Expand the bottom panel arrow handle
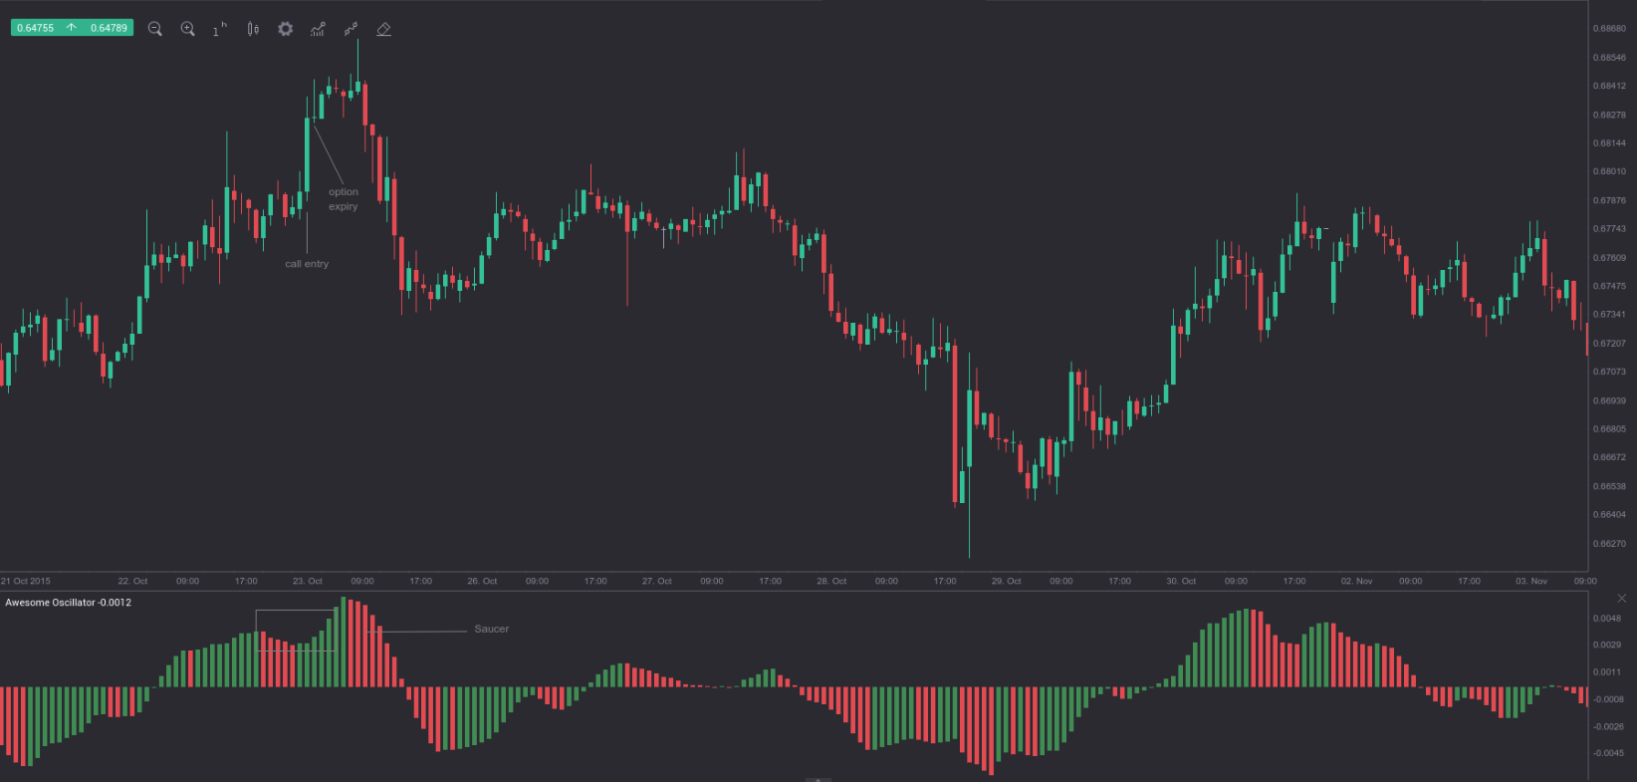This screenshot has height=782, width=1637. click(818, 779)
